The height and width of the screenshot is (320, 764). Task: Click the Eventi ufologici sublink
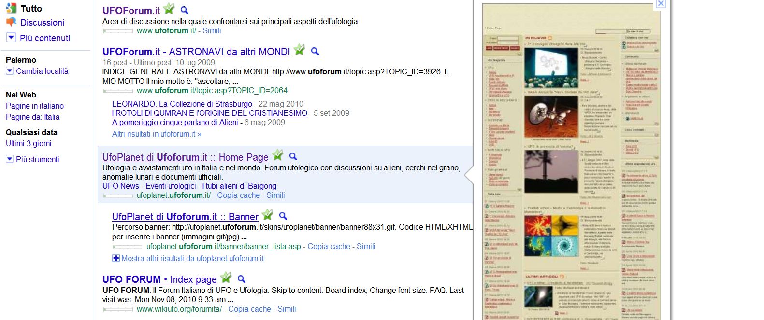click(x=171, y=186)
